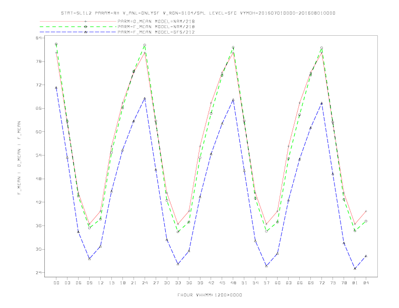Click the x-axis tick label 39
The image size is (399, 308).
point(200,283)
